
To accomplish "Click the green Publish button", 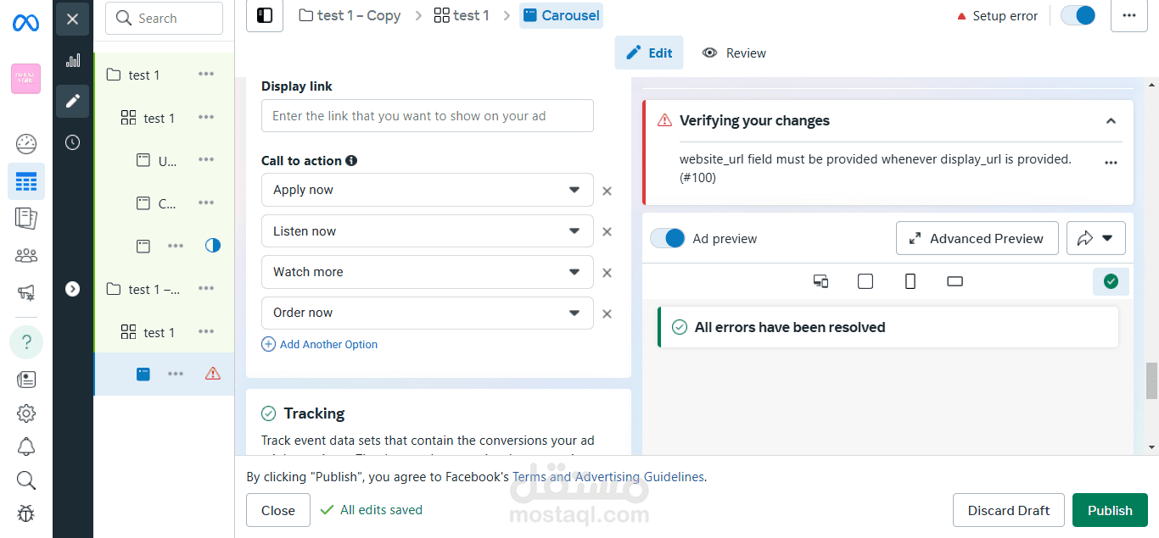I will [x=1110, y=510].
